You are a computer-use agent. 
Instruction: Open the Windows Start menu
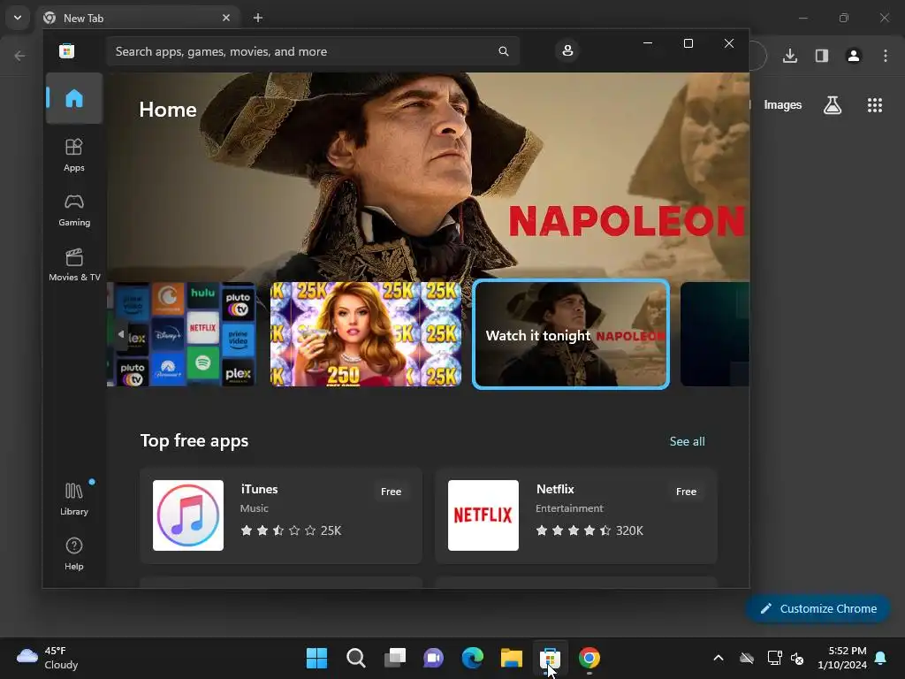[x=317, y=658]
